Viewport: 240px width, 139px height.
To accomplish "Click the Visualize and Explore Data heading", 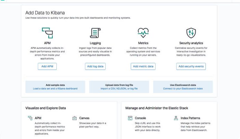I will coord(45,108).
